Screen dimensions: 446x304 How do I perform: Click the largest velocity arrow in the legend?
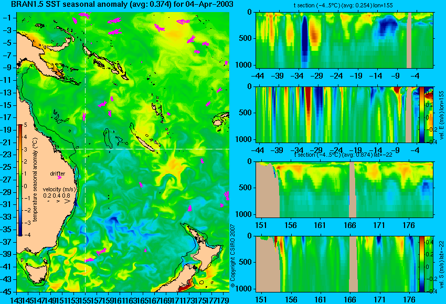coord(67,201)
